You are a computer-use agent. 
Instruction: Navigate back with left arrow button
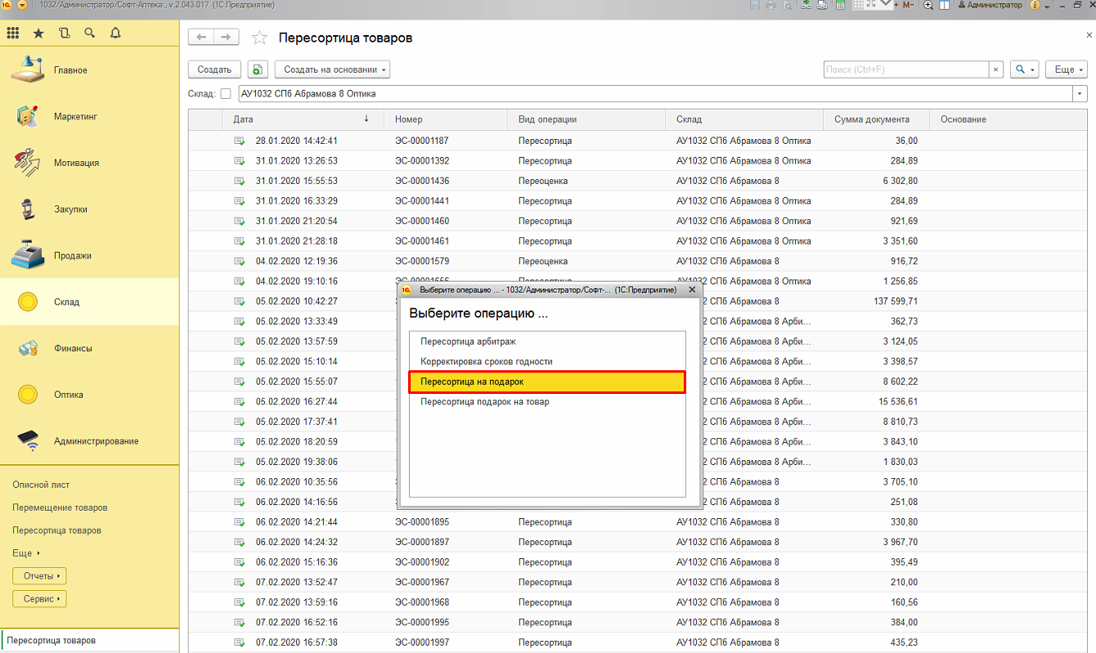[x=202, y=38]
